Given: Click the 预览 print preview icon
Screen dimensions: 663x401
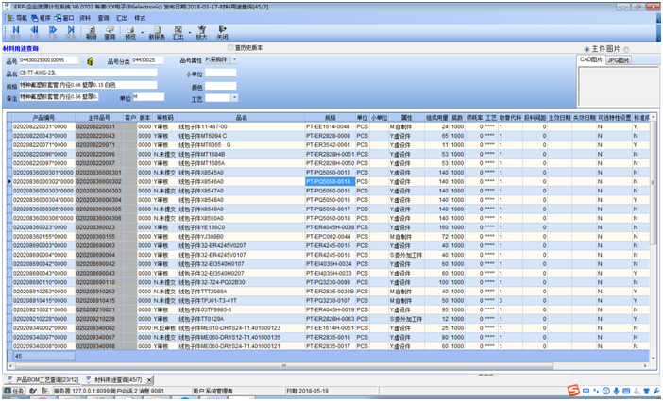Looking at the screenshot, I should [131, 33].
